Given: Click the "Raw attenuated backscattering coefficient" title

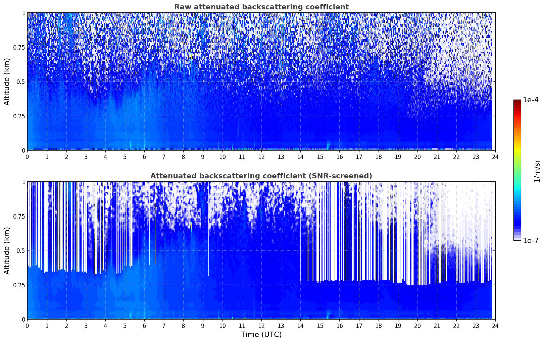Looking at the screenshot, I should tap(261, 7).
